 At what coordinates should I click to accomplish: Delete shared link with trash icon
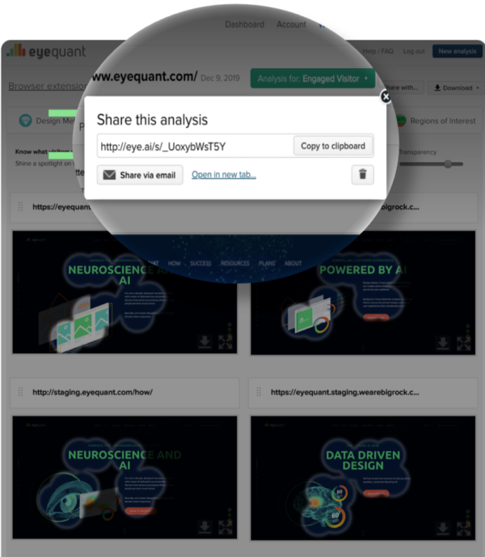362,174
